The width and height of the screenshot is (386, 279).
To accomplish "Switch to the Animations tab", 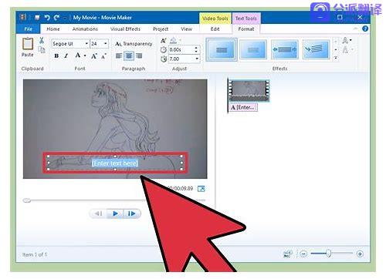I will 85,29.
